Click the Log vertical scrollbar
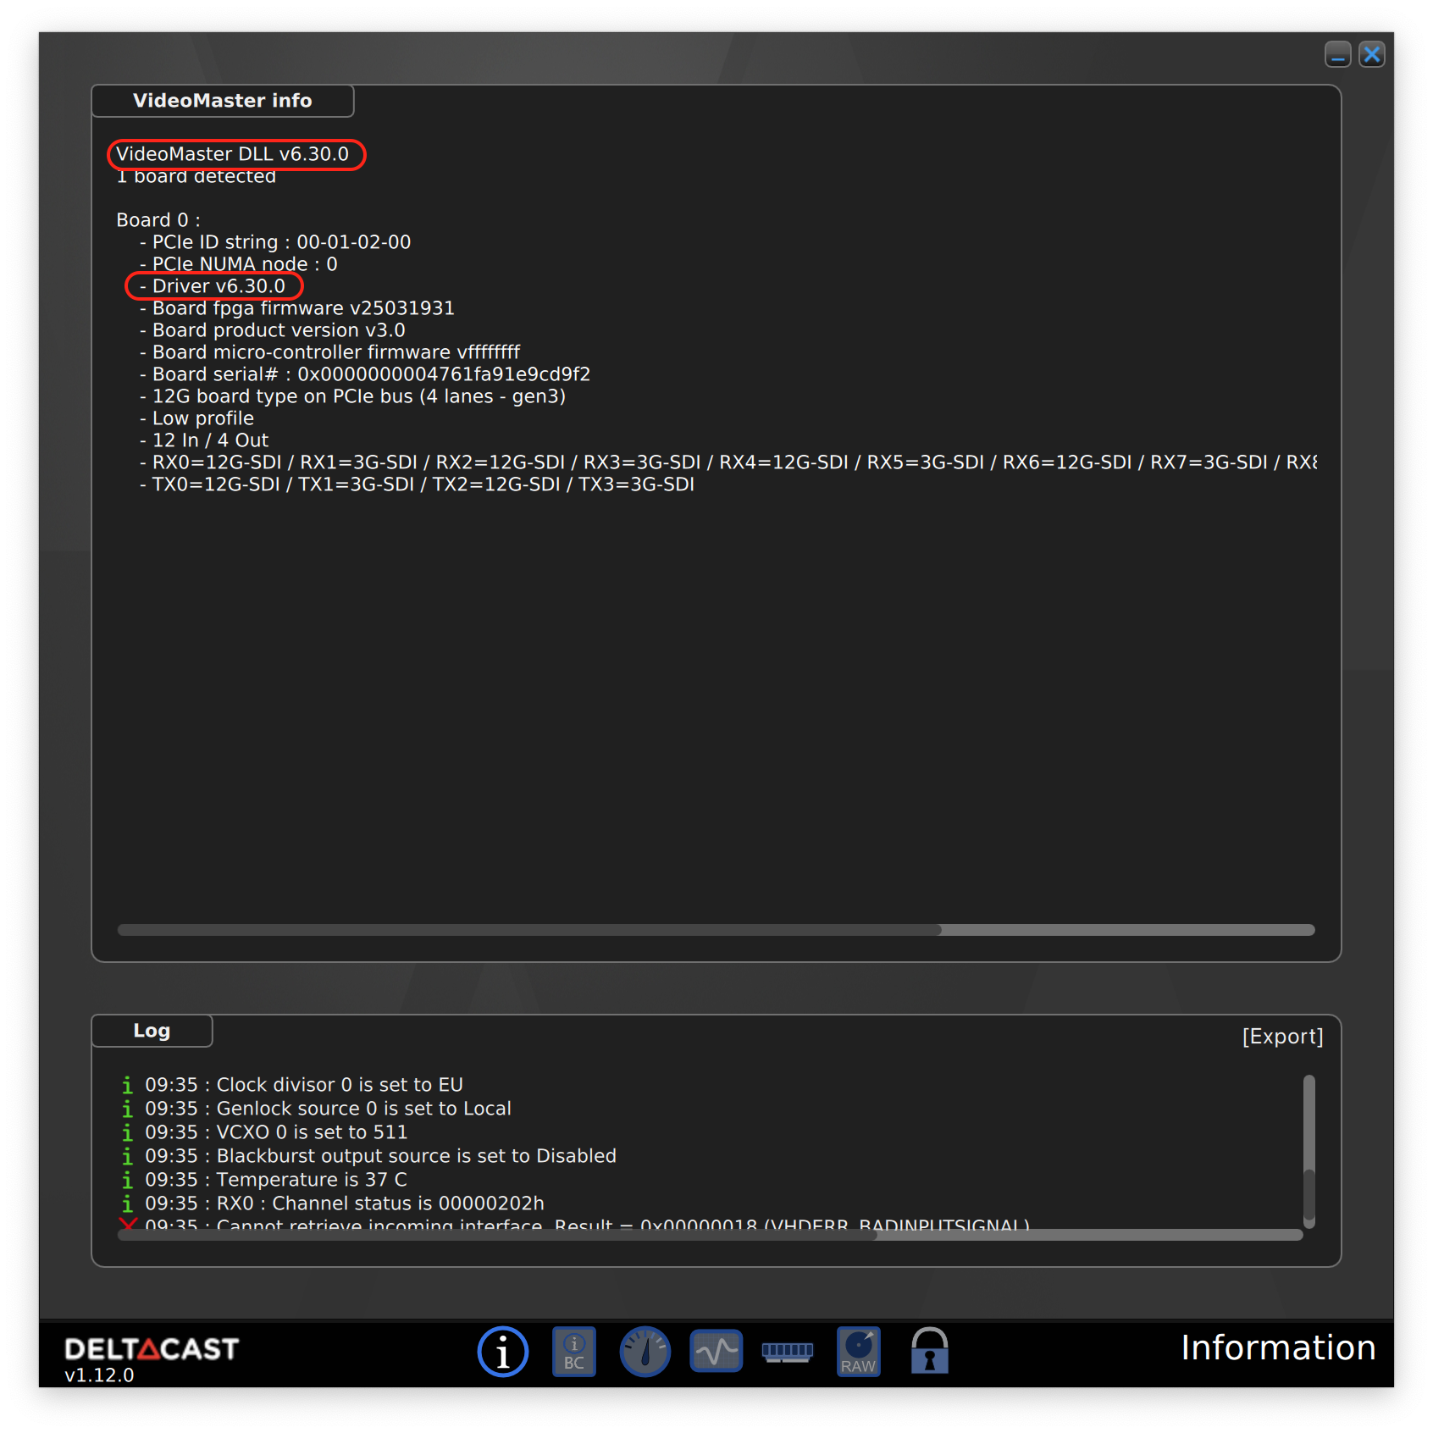This screenshot has height=1433, width=1433. tap(1309, 1150)
